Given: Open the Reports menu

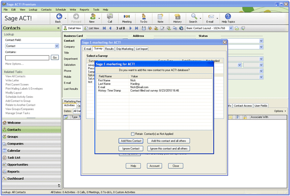Looking at the screenshot, I should [85, 10].
